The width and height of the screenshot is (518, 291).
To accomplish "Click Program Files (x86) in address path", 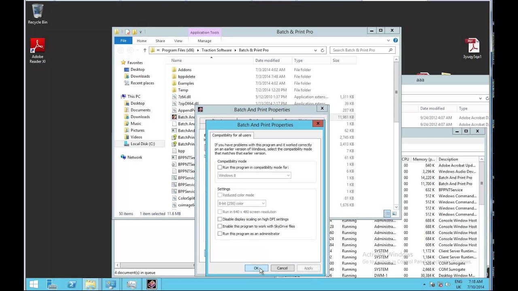I will pos(178,50).
